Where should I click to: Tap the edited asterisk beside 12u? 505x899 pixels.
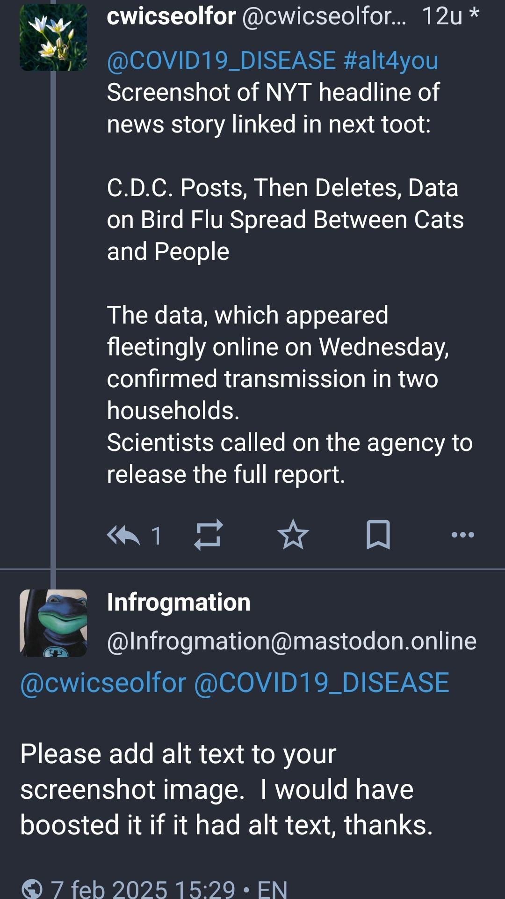pyautogui.click(x=474, y=14)
